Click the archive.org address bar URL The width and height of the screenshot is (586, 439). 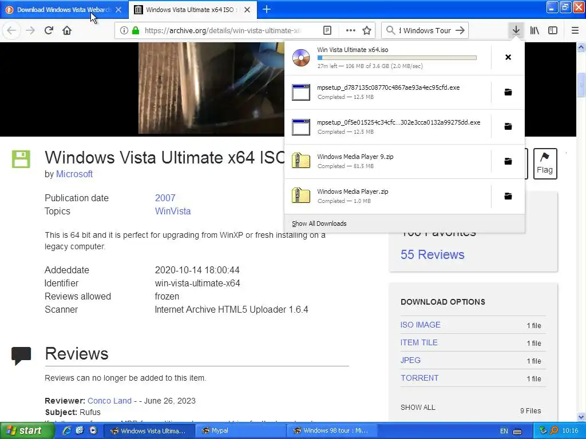[x=223, y=31]
